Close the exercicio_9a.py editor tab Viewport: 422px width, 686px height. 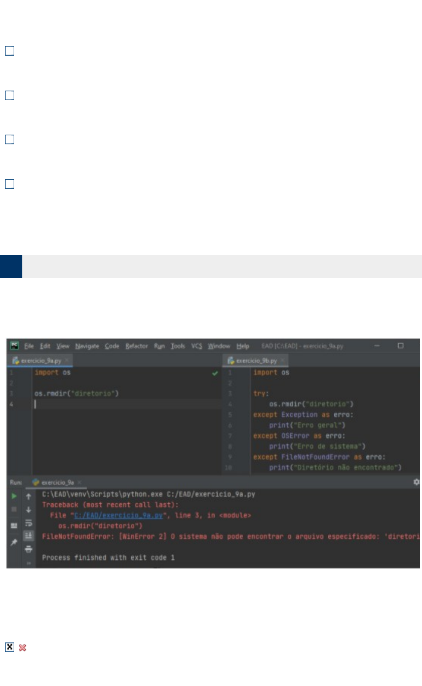coord(67,361)
